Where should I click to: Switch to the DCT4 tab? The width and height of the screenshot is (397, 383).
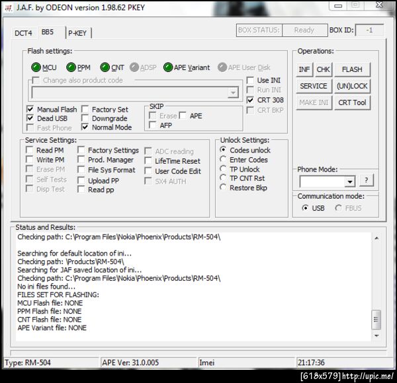(23, 33)
